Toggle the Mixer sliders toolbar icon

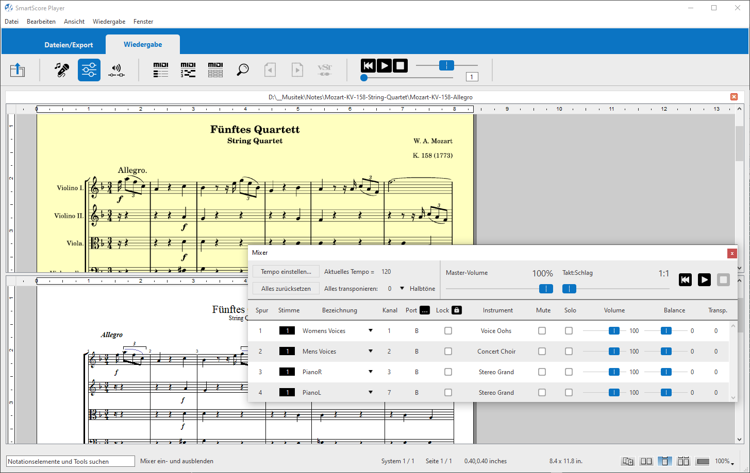click(x=89, y=69)
